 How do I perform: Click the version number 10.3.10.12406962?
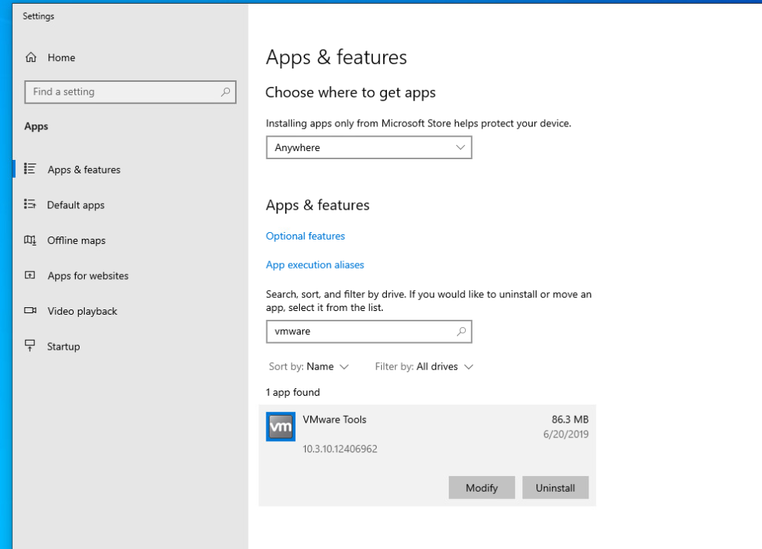pyautogui.click(x=339, y=449)
